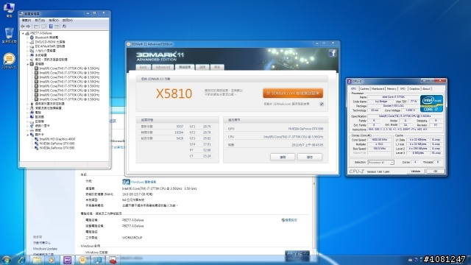471x265 pixels.
Task: Click NVIDIA GeForce GTX 690 GPU value in 3DMark
Action: click(x=305, y=129)
